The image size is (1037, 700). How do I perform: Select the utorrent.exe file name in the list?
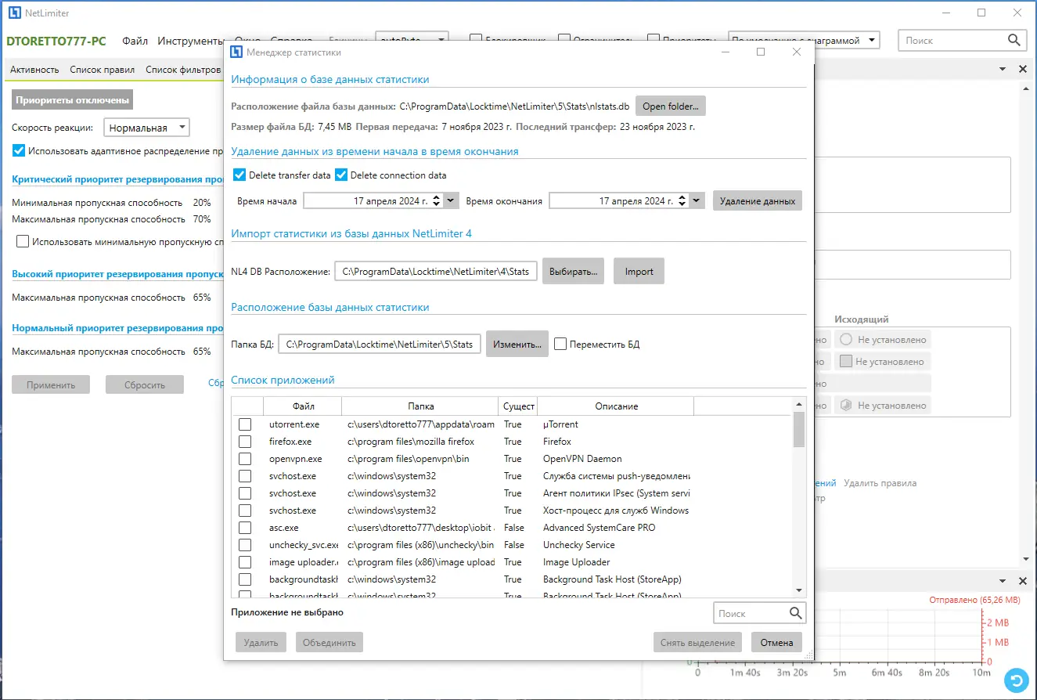(294, 424)
